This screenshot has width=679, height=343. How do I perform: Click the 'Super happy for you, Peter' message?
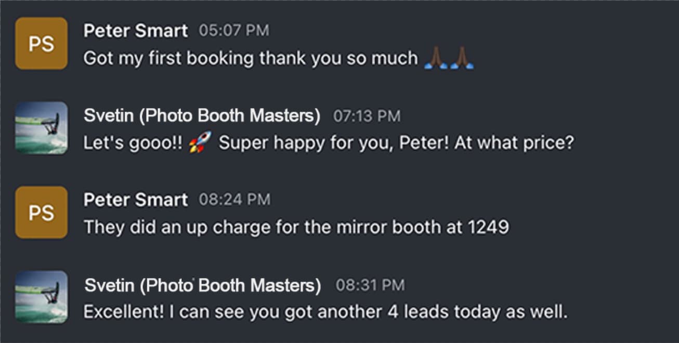point(329,143)
